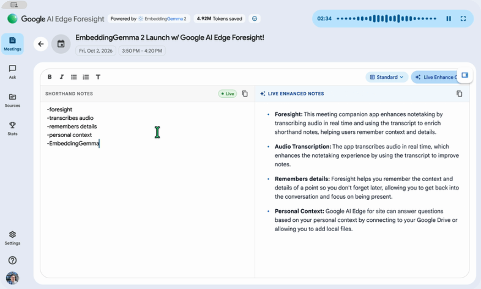Open the Standard style dropdown
The image size is (481, 289).
coord(386,77)
